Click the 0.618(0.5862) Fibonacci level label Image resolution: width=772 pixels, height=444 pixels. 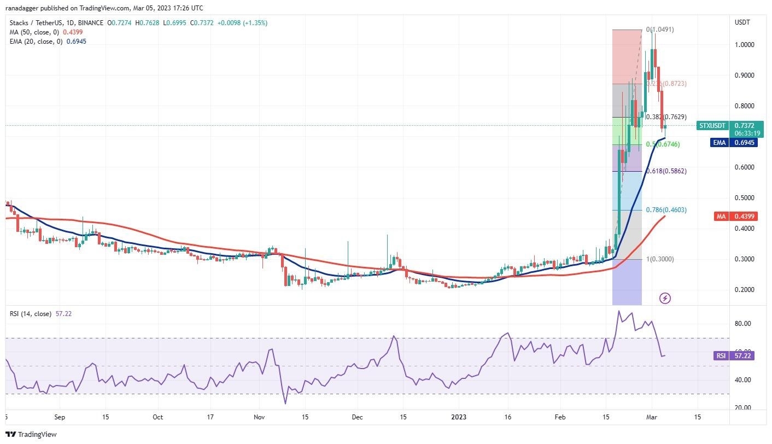(x=666, y=171)
